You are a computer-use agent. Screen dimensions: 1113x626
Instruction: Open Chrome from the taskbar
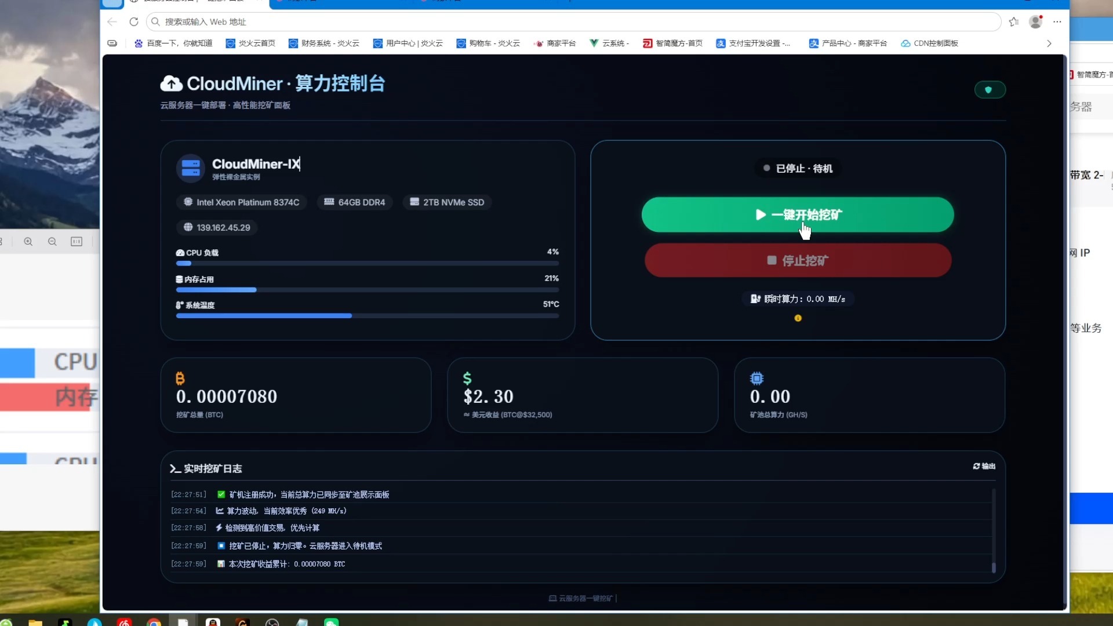click(x=154, y=623)
